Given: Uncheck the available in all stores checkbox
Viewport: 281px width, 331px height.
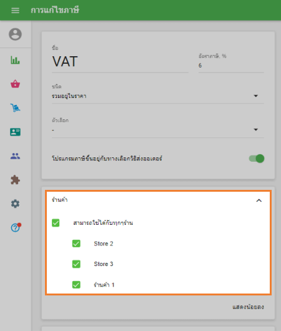Looking at the screenshot, I should pos(56,223).
